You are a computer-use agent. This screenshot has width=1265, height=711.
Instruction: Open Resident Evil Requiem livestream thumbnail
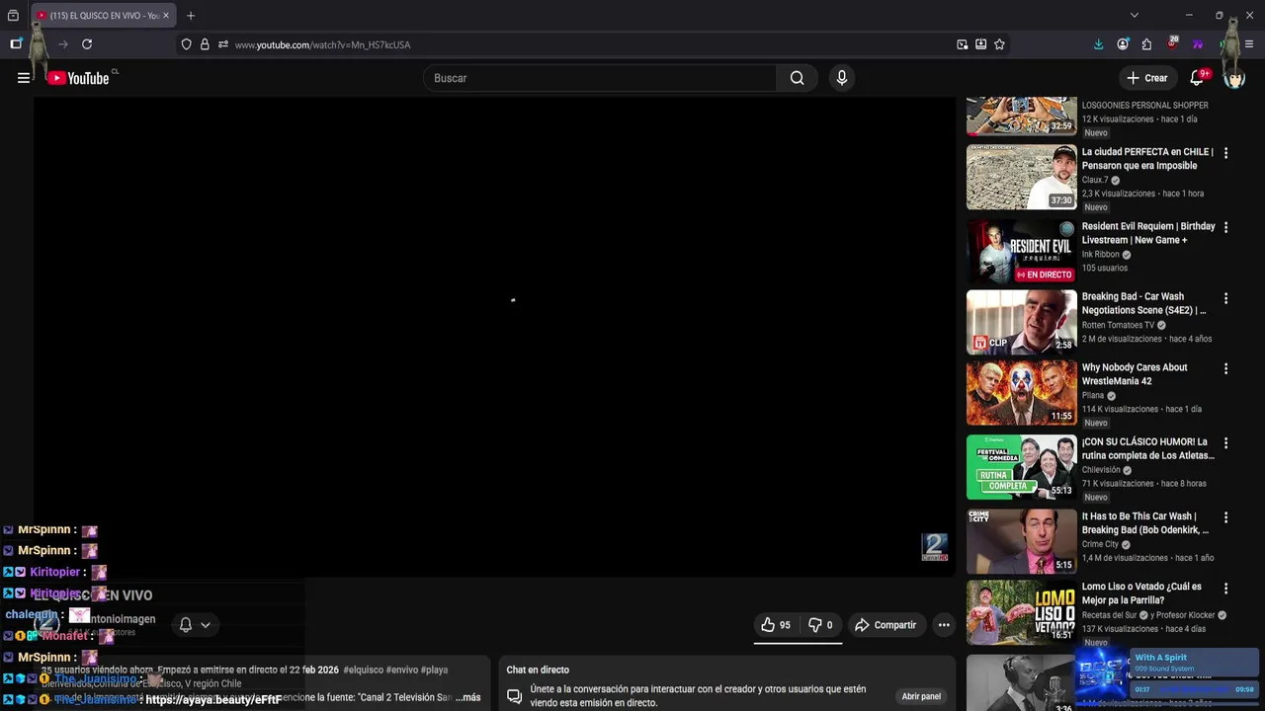[1021, 251]
